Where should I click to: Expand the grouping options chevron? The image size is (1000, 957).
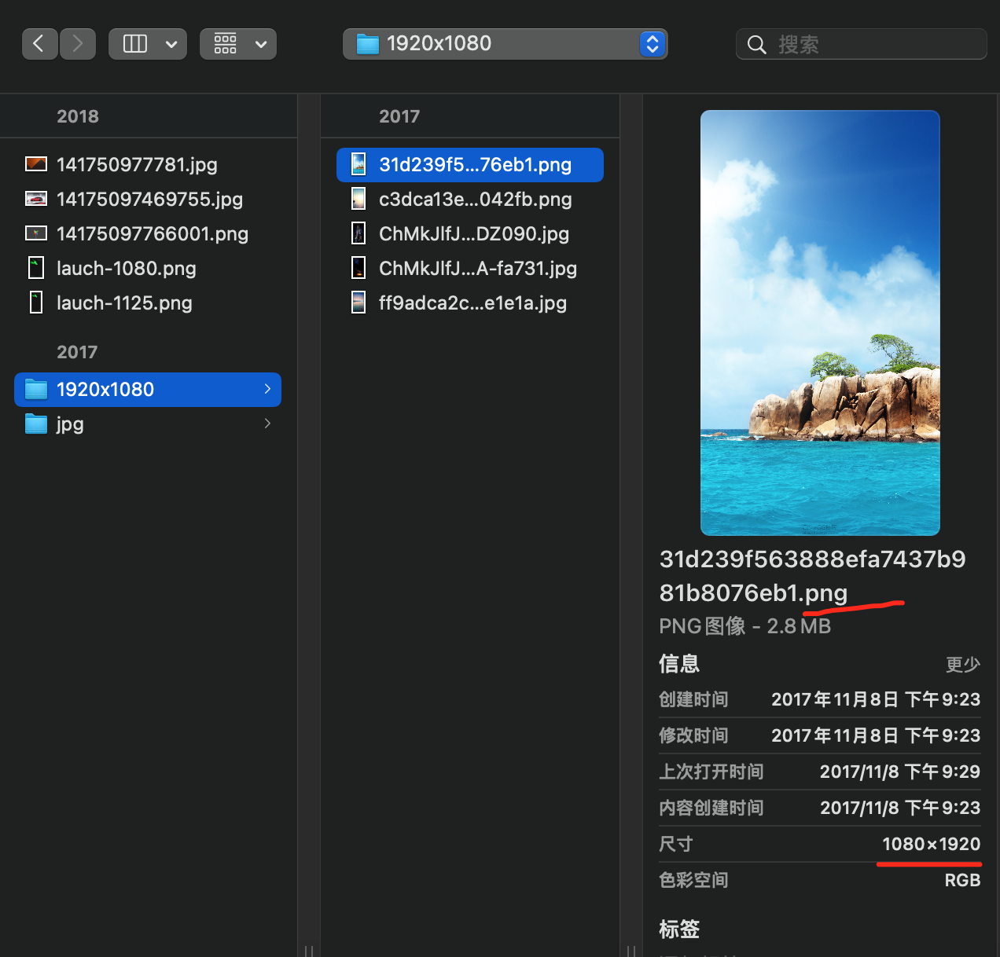[261, 45]
